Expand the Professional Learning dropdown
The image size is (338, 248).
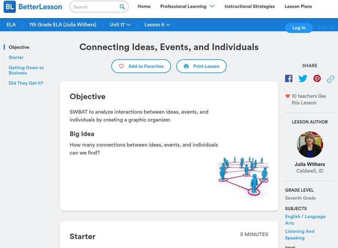point(212,6)
